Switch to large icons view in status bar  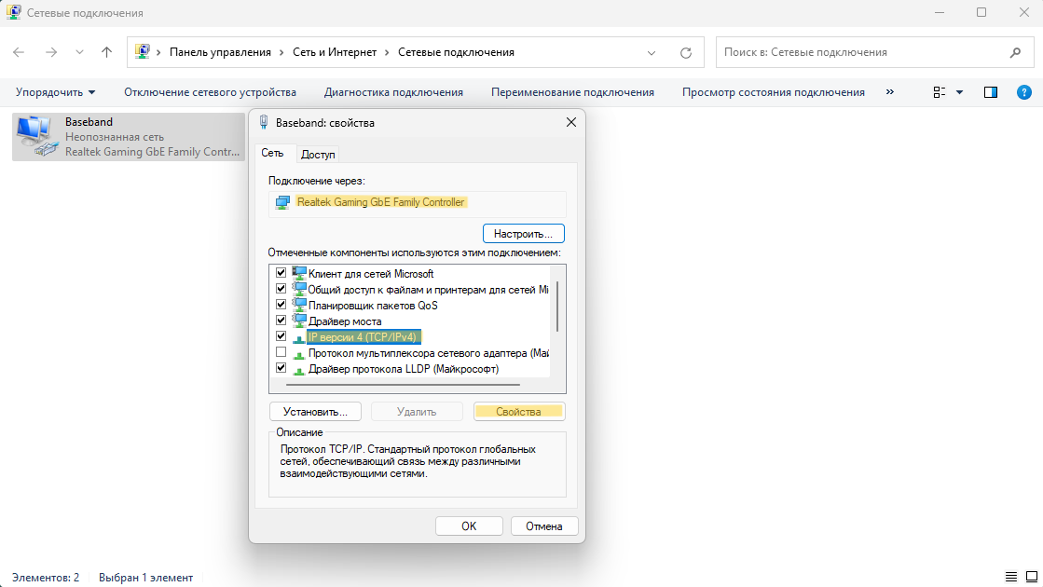(1032, 577)
